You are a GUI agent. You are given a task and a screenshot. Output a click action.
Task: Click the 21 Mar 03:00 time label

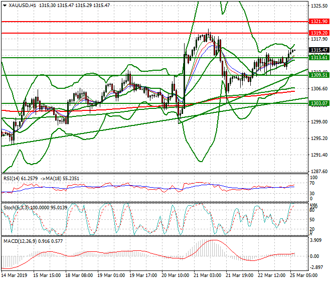(207, 275)
